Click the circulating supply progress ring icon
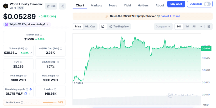 click(26, 94)
